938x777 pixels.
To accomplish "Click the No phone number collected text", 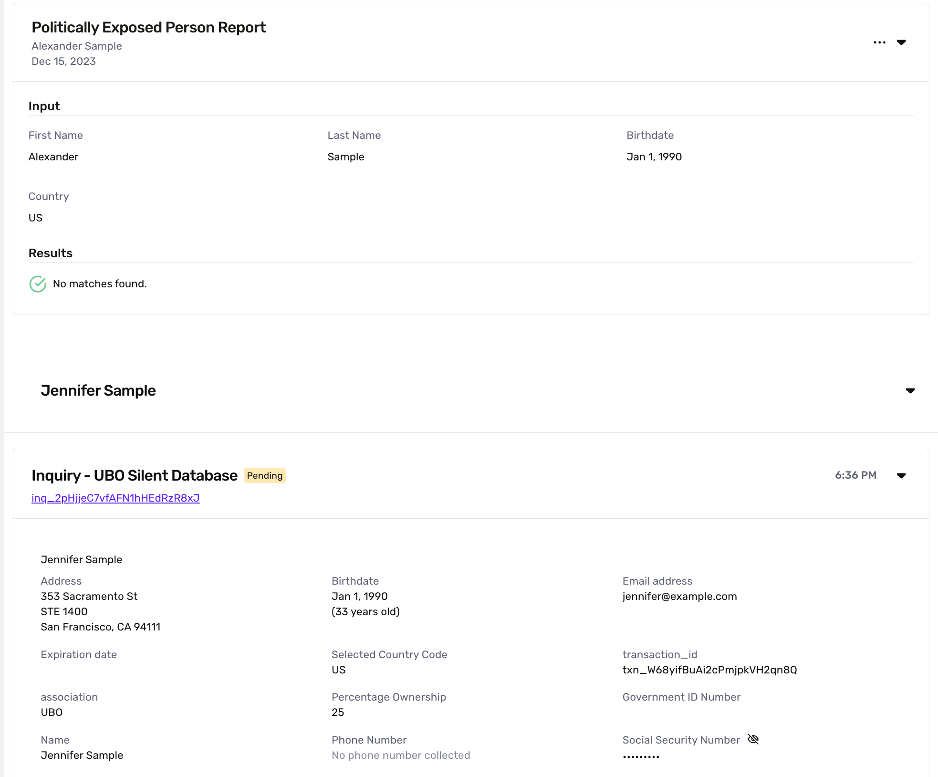I will 401,756.
